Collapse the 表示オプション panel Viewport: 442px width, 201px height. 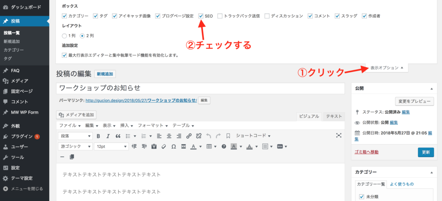386,68
